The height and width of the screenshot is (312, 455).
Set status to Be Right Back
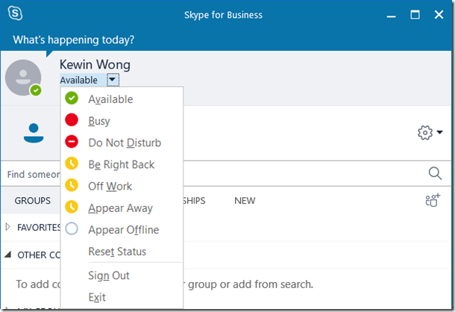coord(121,164)
